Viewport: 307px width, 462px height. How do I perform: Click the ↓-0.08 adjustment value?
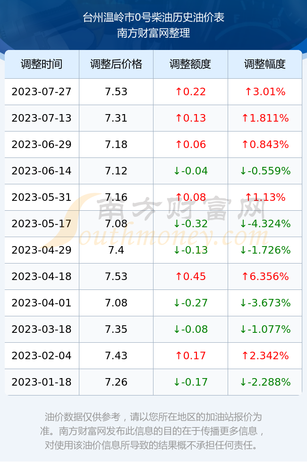190,329
